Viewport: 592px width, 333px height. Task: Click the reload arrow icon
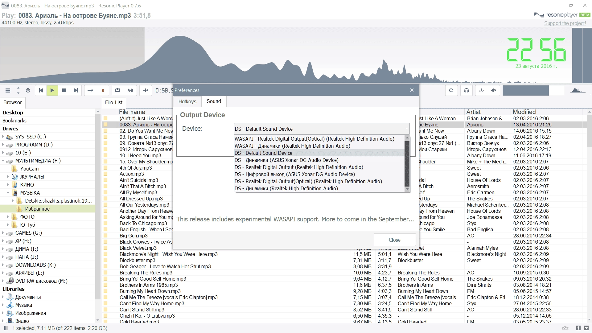[x=451, y=90]
